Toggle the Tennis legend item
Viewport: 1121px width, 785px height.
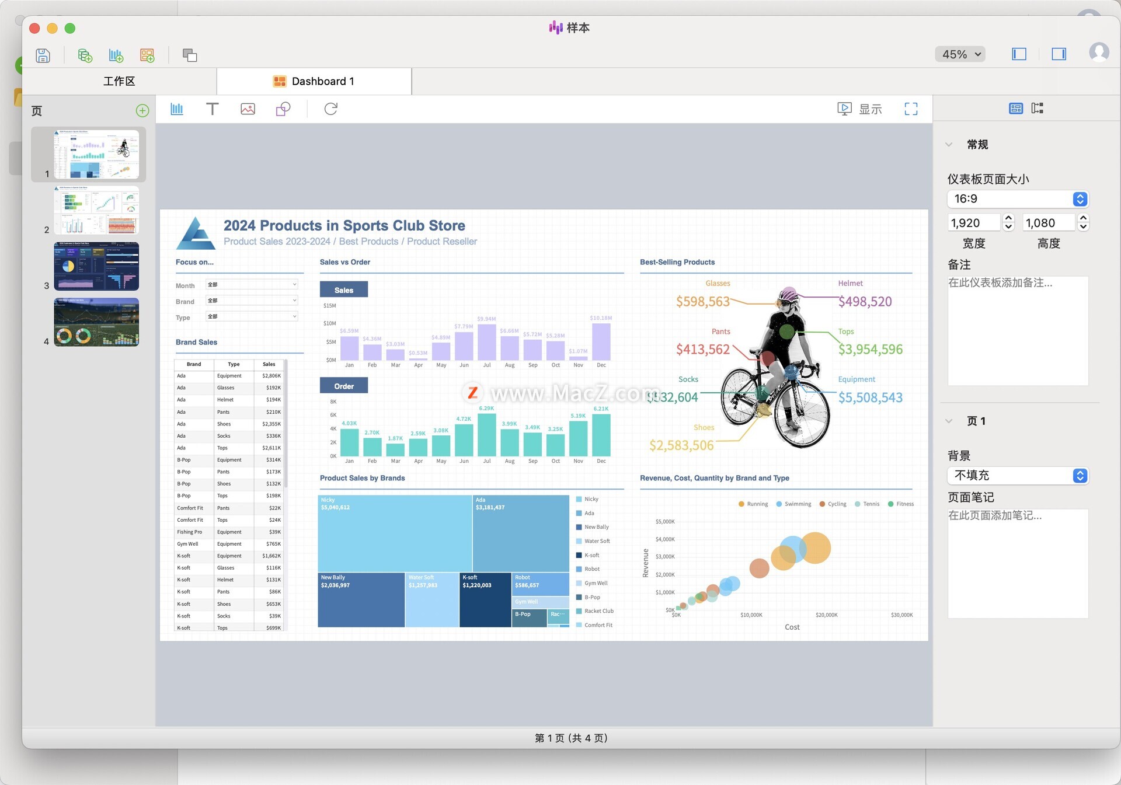[867, 504]
